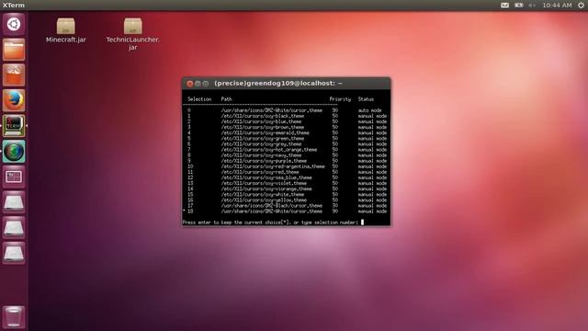Close the XTerm terminal window
Screen dimensions: 588x331
point(190,84)
